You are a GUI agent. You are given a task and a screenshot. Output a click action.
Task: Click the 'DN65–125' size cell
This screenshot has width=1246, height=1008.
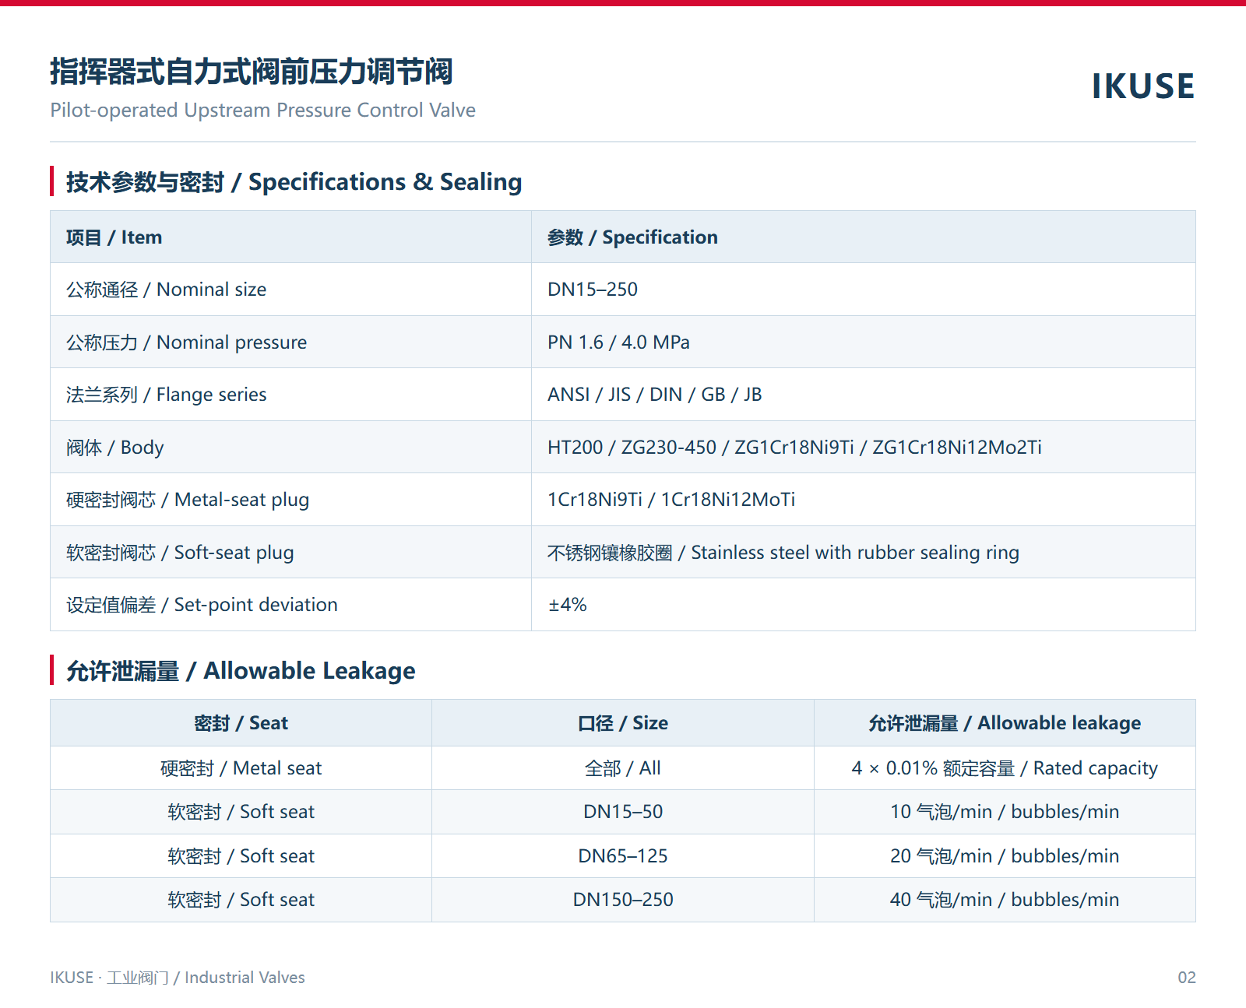coord(623,856)
